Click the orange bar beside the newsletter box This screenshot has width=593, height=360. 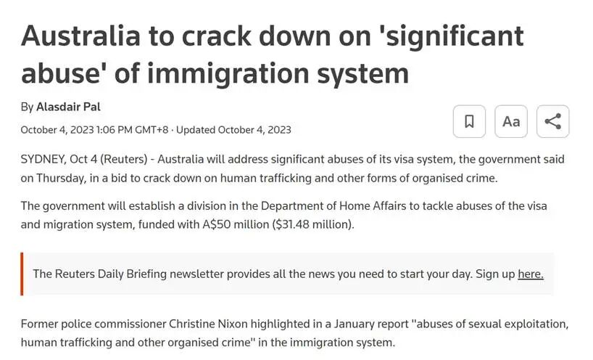click(22, 274)
